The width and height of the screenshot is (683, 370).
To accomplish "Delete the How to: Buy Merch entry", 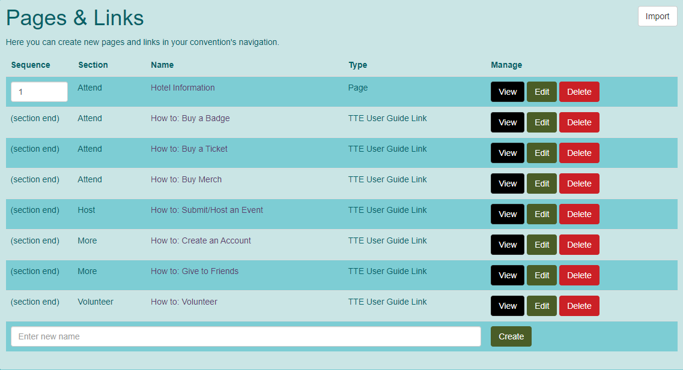I will click(x=579, y=184).
